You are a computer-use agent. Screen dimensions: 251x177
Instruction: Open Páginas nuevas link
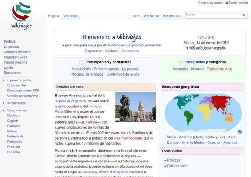(16, 57)
